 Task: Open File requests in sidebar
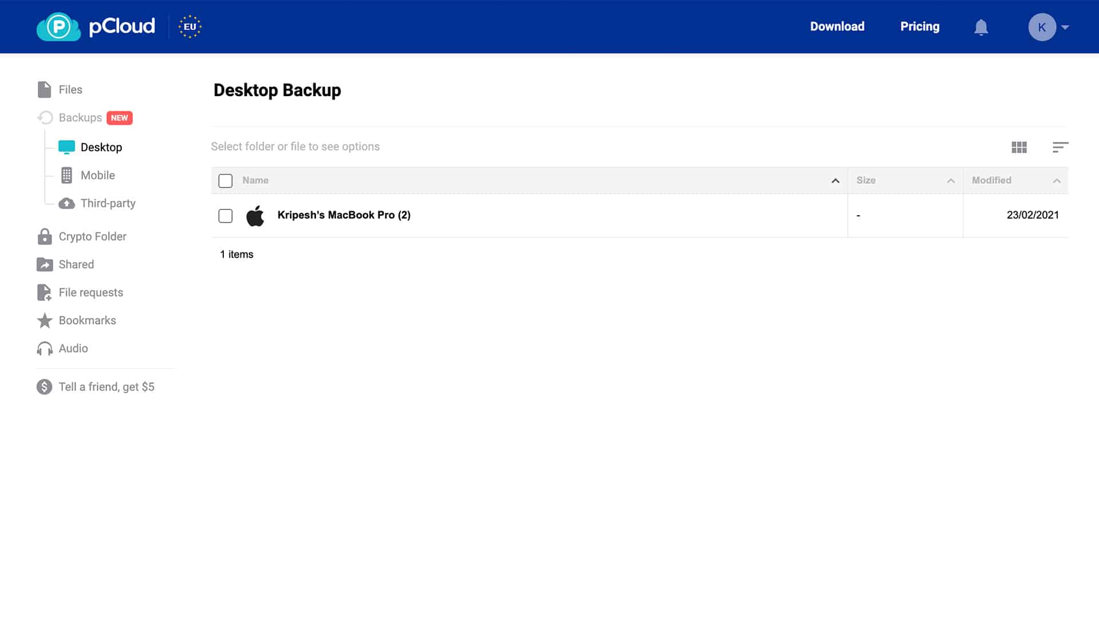91,292
